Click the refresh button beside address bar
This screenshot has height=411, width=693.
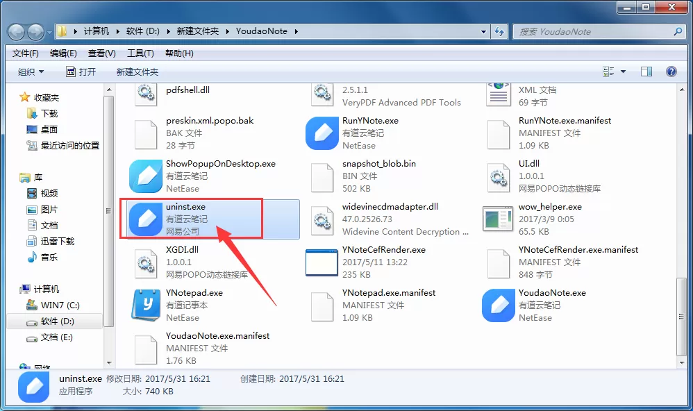[499, 31]
